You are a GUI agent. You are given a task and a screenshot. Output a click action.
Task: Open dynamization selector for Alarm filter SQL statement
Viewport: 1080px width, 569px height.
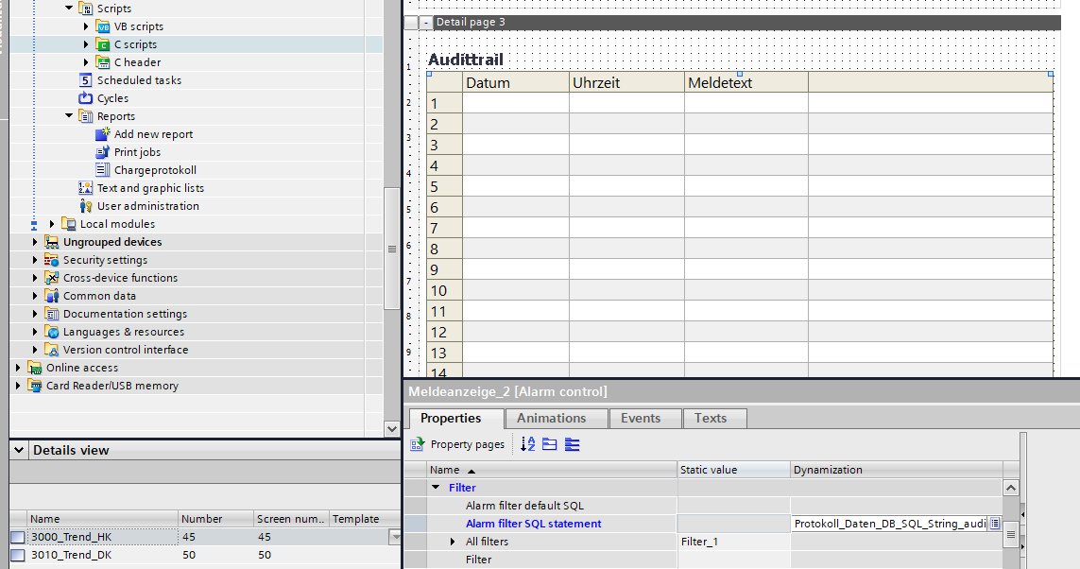pyautogui.click(x=995, y=524)
